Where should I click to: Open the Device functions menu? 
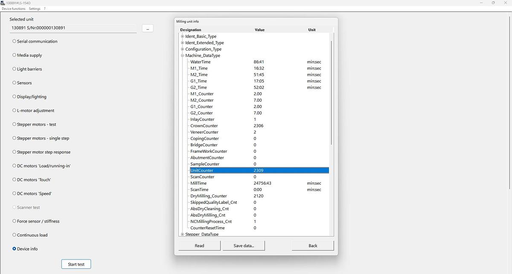pyautogui.click(x=14, y=9)
